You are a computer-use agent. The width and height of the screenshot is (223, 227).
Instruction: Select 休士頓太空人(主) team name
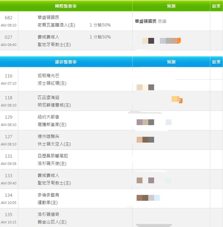54,144
